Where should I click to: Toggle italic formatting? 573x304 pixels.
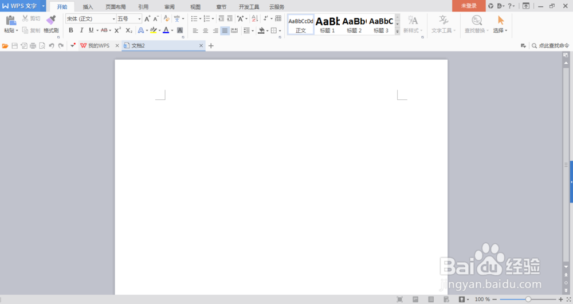81,30
